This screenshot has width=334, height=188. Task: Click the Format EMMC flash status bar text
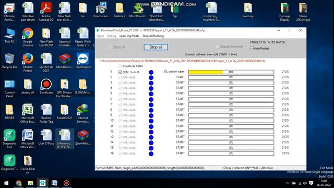click(150, 168)
